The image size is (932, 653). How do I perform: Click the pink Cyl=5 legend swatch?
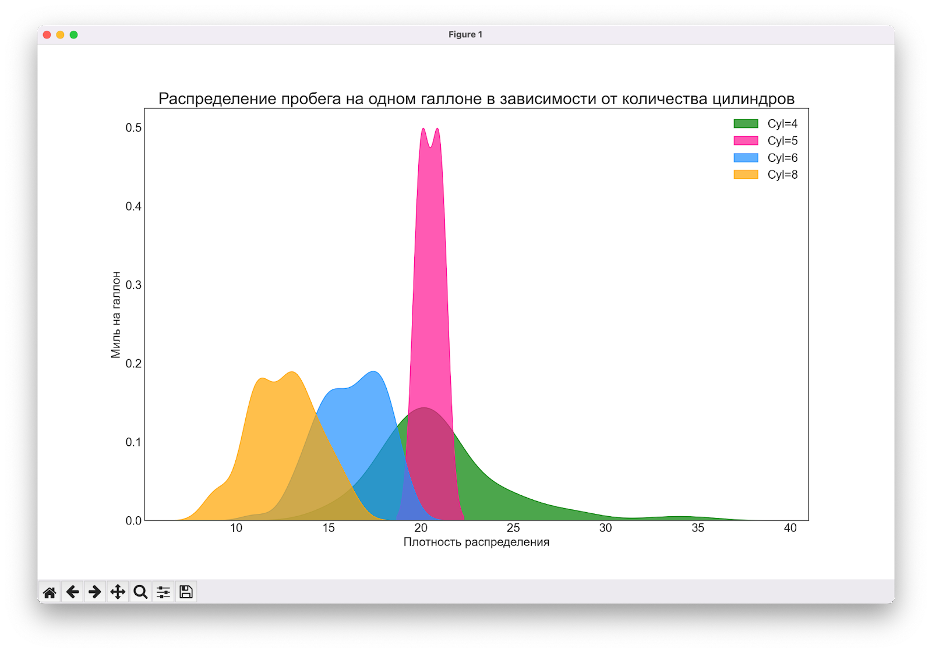tap(746, 141)
